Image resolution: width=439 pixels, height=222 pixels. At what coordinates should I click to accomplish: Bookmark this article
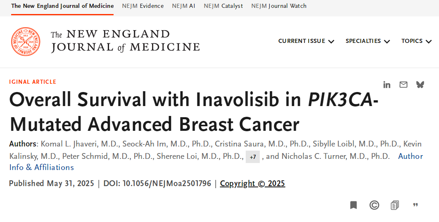click(x=354, y=205)
